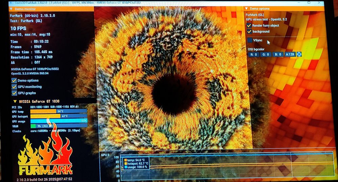Click the build Oct 26 2025 version text
Screen dimensions: 338x182
(x=44, y=179)
